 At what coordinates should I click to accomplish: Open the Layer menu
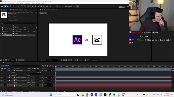17,4
